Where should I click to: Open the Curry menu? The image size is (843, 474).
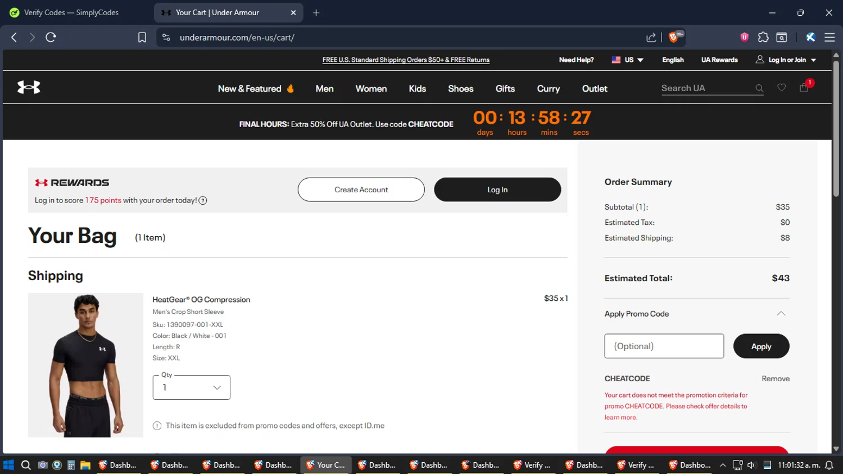[x=548, y=88]
